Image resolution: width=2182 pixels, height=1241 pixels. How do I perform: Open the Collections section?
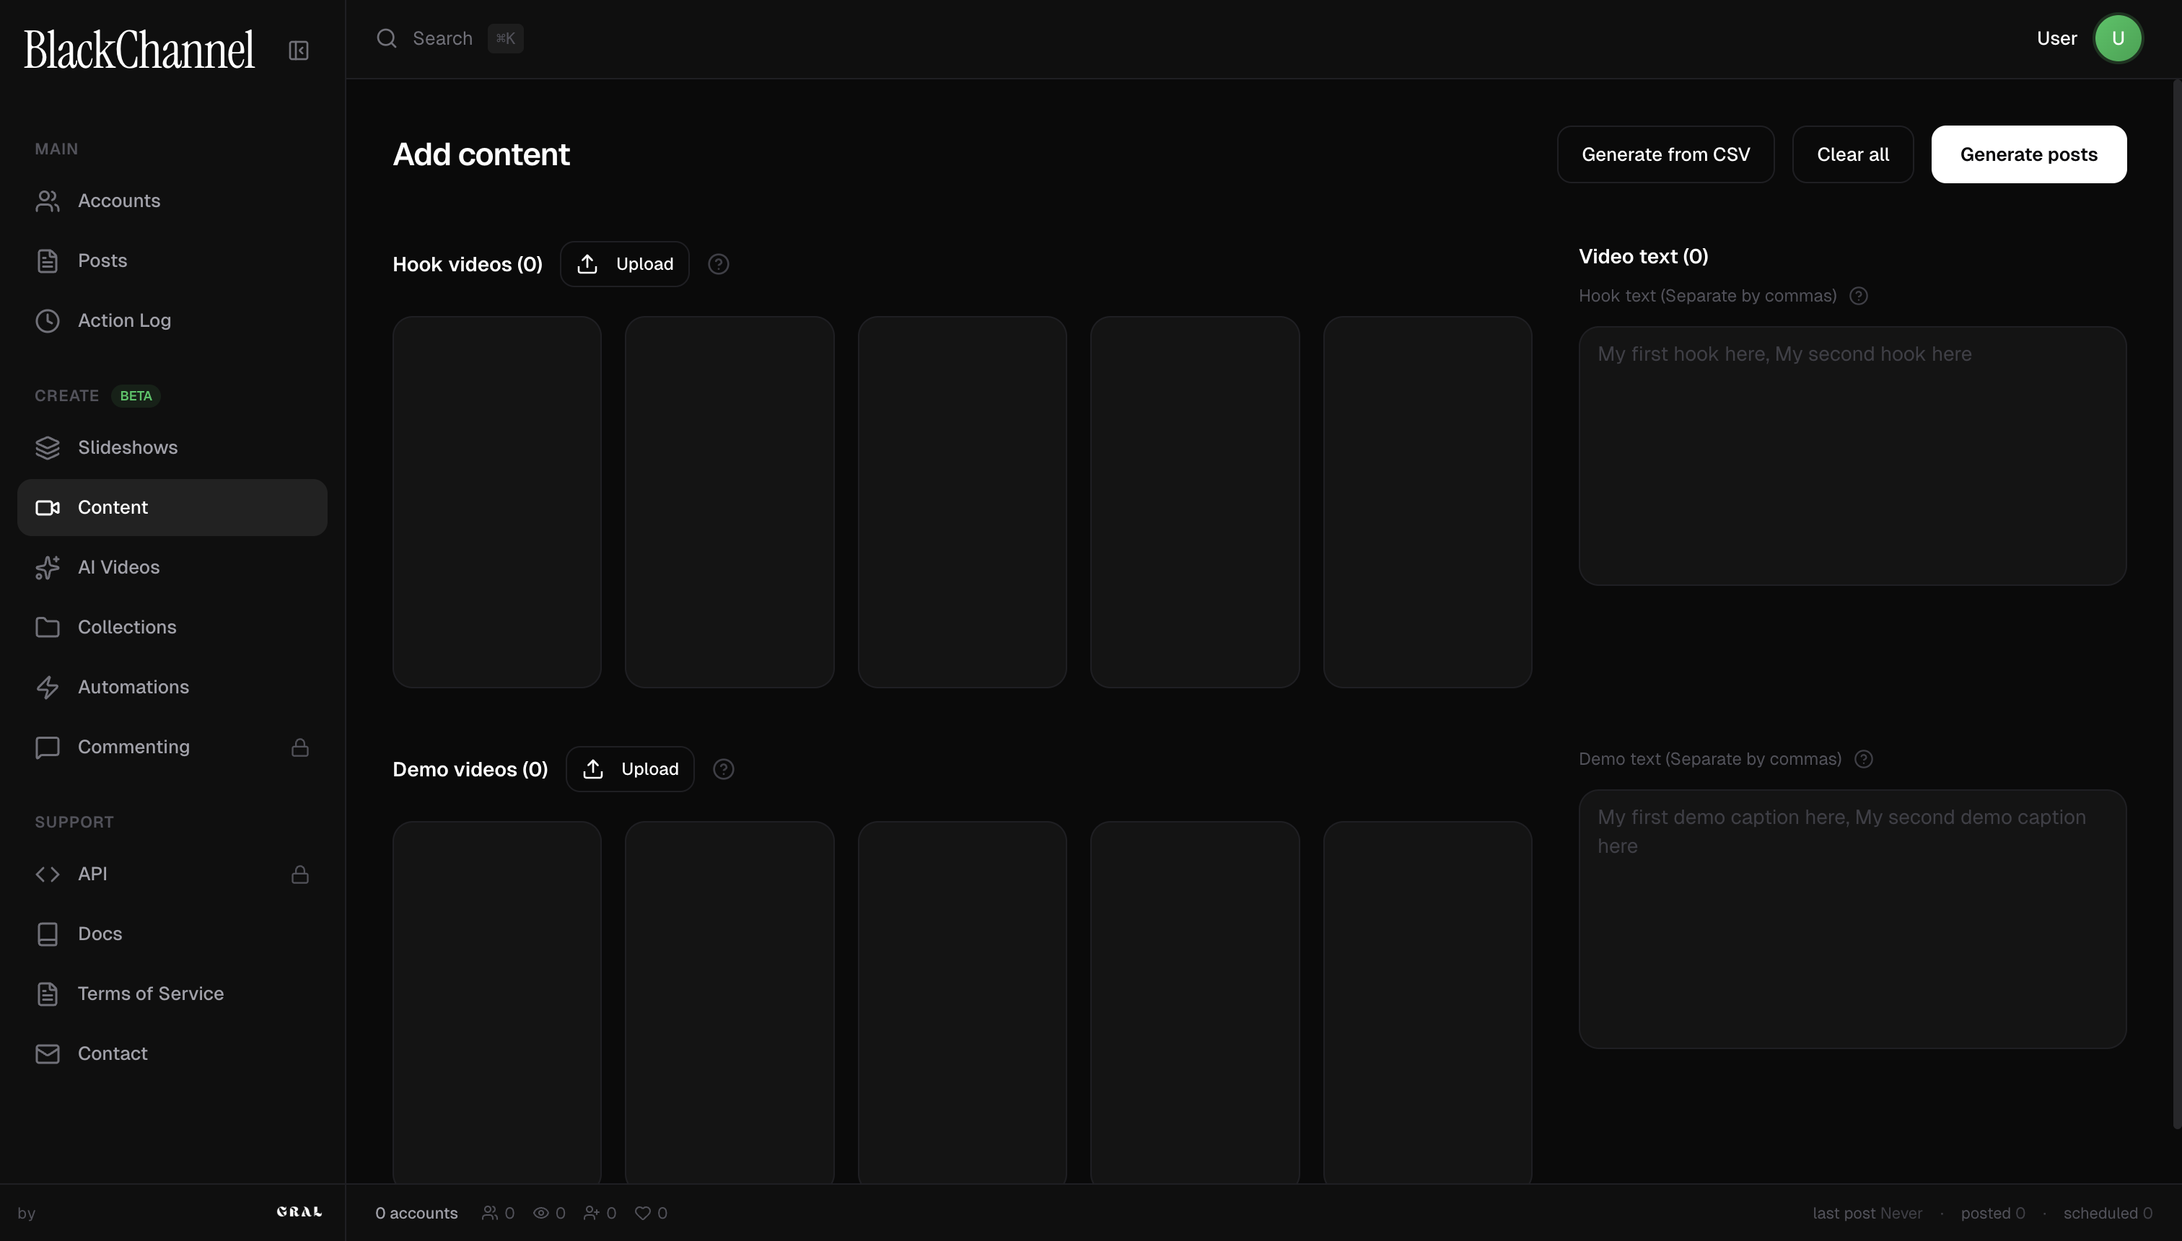[x=128, y=626]
